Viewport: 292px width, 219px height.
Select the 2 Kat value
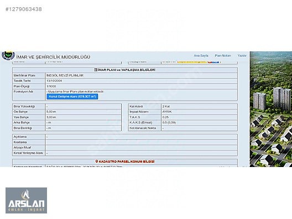click(x=166, y=106)
